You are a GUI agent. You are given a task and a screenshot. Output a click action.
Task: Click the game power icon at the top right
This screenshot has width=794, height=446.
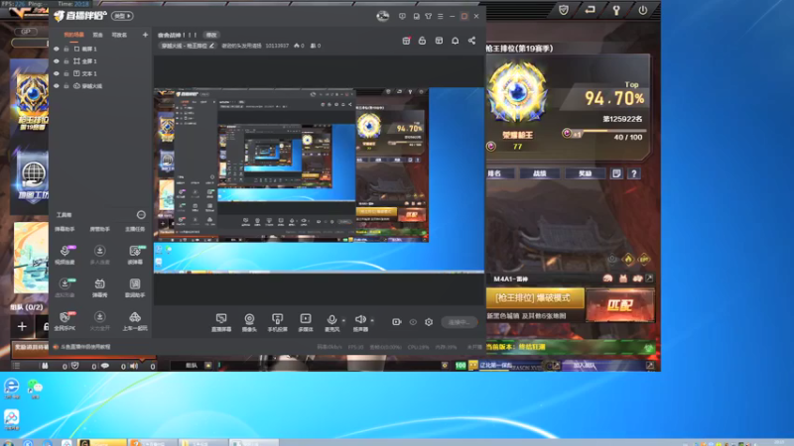coord(642,10)
